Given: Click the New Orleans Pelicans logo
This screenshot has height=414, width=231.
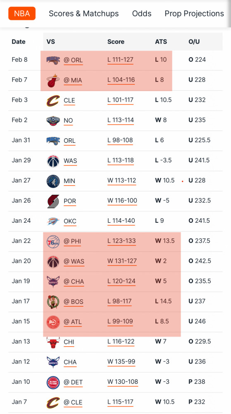Looking at the screenshot, I should [x=53, y=120].
